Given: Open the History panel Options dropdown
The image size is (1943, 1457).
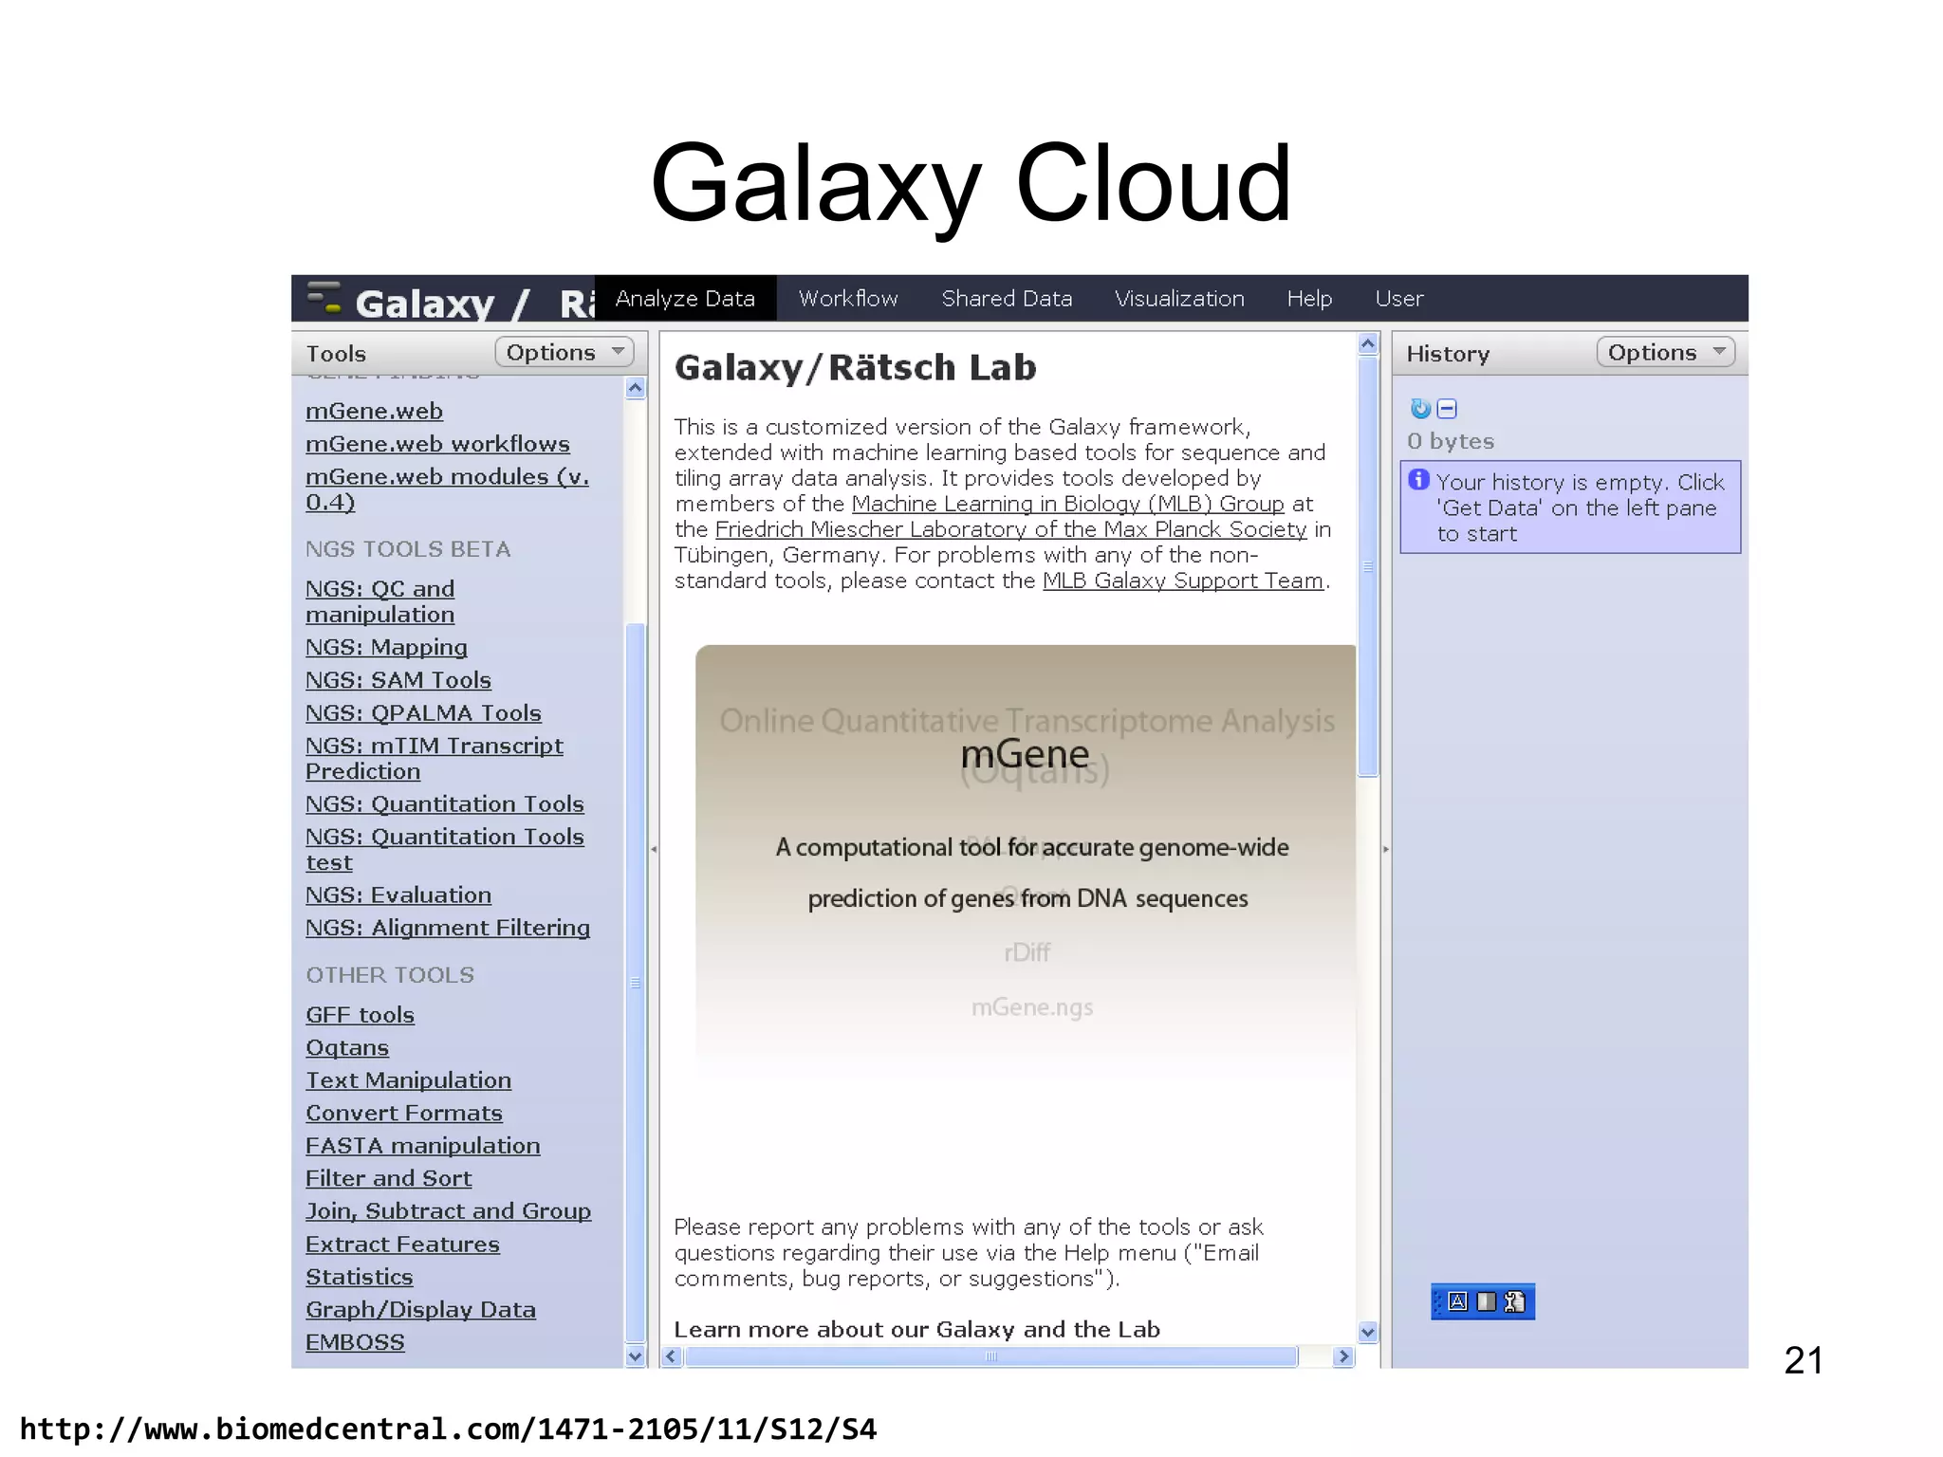Looking at the screenshot, I should (x=1666, y=352).
